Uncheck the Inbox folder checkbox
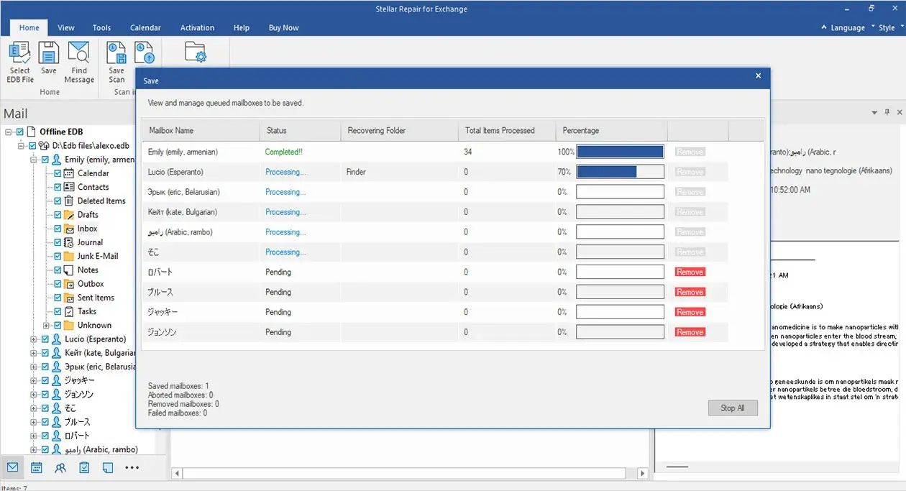 tap(58, 229)
